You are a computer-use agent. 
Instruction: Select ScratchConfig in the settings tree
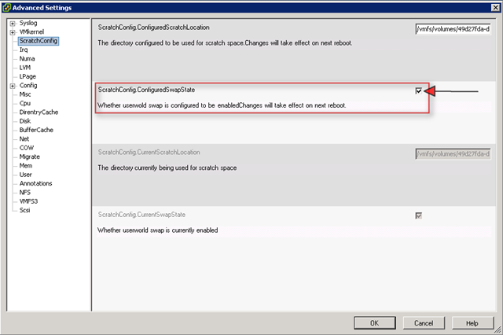[x=39, y=41]
